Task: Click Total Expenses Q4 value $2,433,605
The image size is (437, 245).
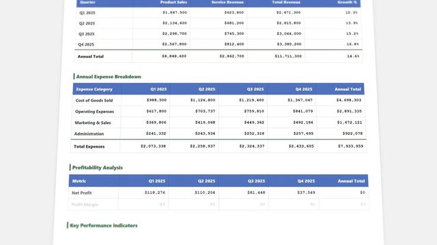Action: (301, 146)
